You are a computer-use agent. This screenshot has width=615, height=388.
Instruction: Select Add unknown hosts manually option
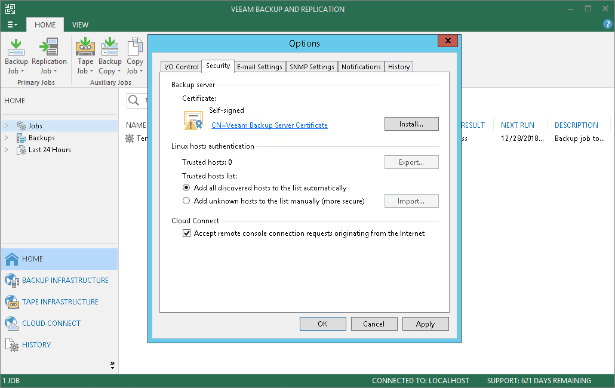(x=186, y=201)
